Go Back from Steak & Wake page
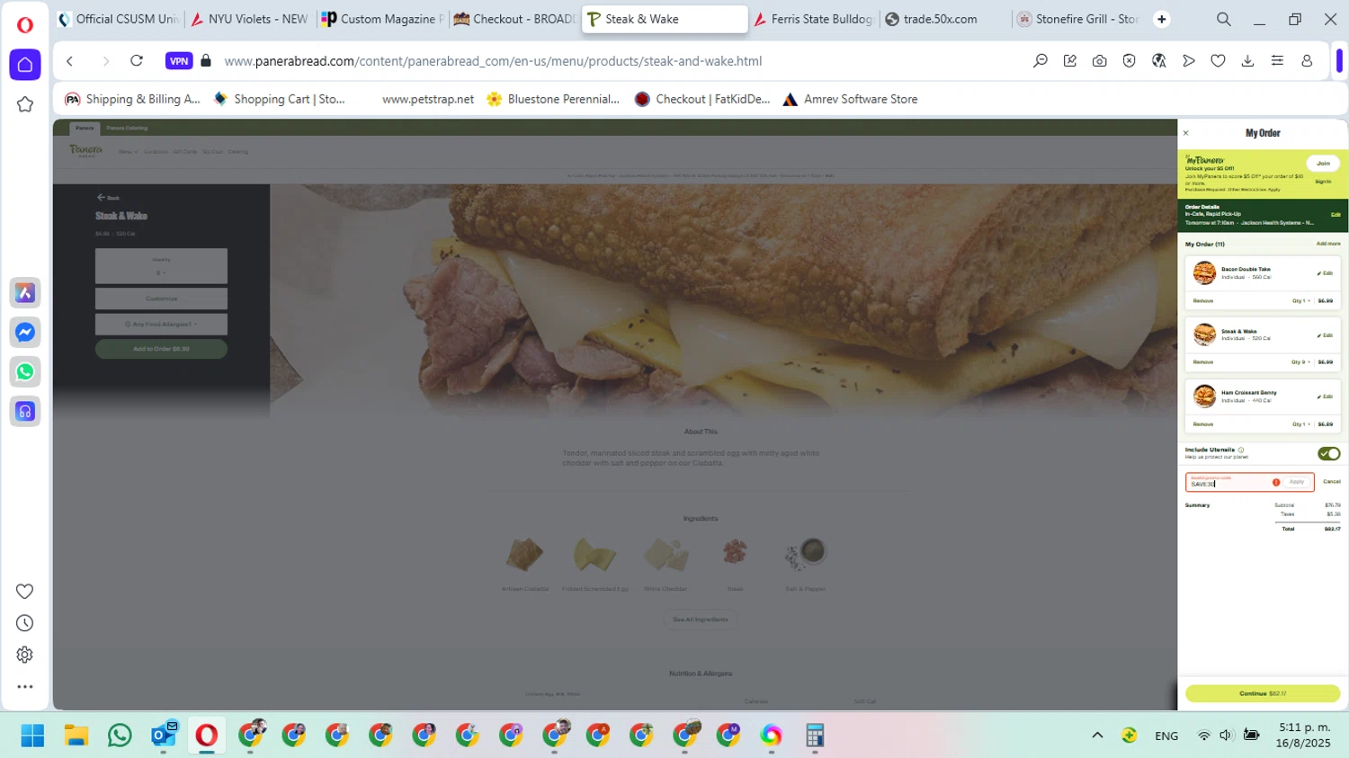The image size is (1349, 758). point(108,197)
